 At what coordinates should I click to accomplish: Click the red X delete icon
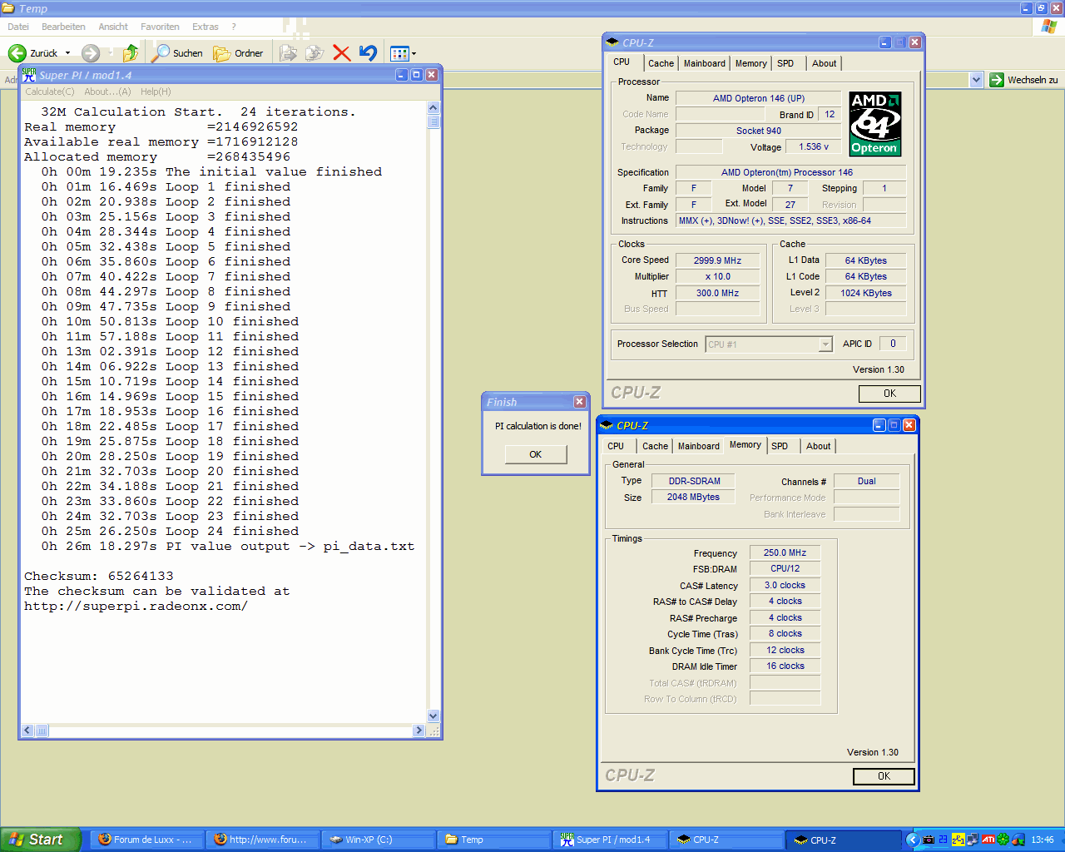341,53
